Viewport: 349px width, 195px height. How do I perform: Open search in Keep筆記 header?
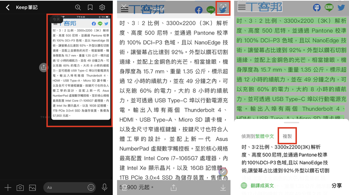[x=78, y=7]
